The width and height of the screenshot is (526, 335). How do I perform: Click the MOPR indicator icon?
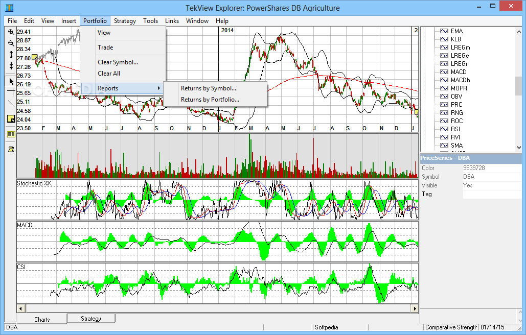[x=444, y=88]
